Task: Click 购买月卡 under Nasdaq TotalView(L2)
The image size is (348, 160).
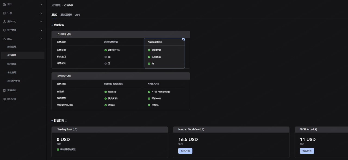Action: point(185,151)
